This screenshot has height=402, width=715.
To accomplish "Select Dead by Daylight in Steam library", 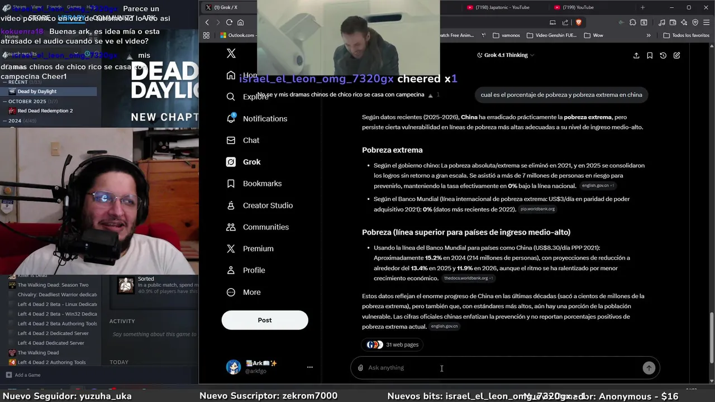I will tap(49, 92).
